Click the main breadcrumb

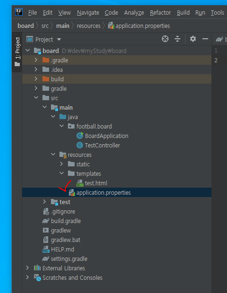[63, 26]
